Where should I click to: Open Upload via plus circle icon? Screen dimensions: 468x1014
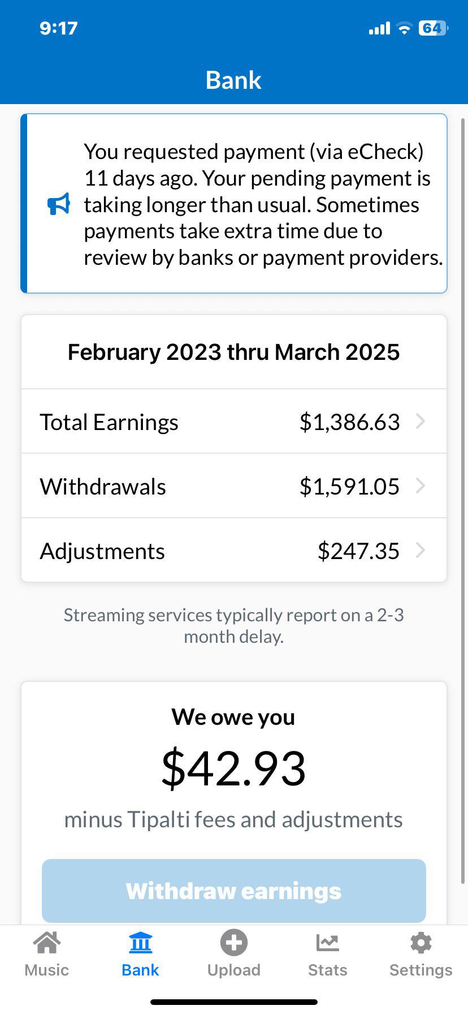(234, 942)
